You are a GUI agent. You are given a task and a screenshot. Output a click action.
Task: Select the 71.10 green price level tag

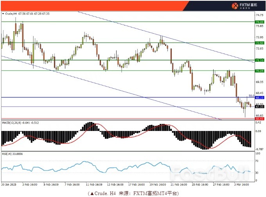[x=259, y=60]
